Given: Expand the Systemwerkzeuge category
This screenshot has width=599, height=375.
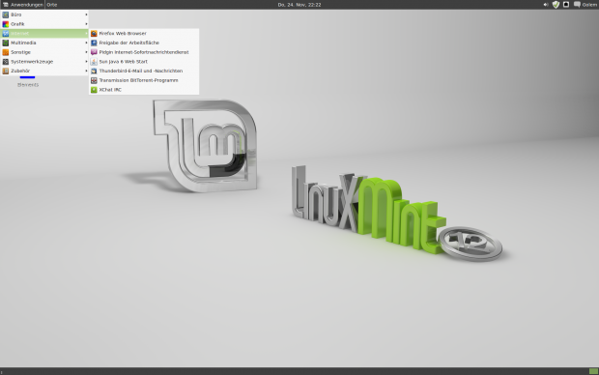Looking at the screenshot, I should [x=44, y=61].
